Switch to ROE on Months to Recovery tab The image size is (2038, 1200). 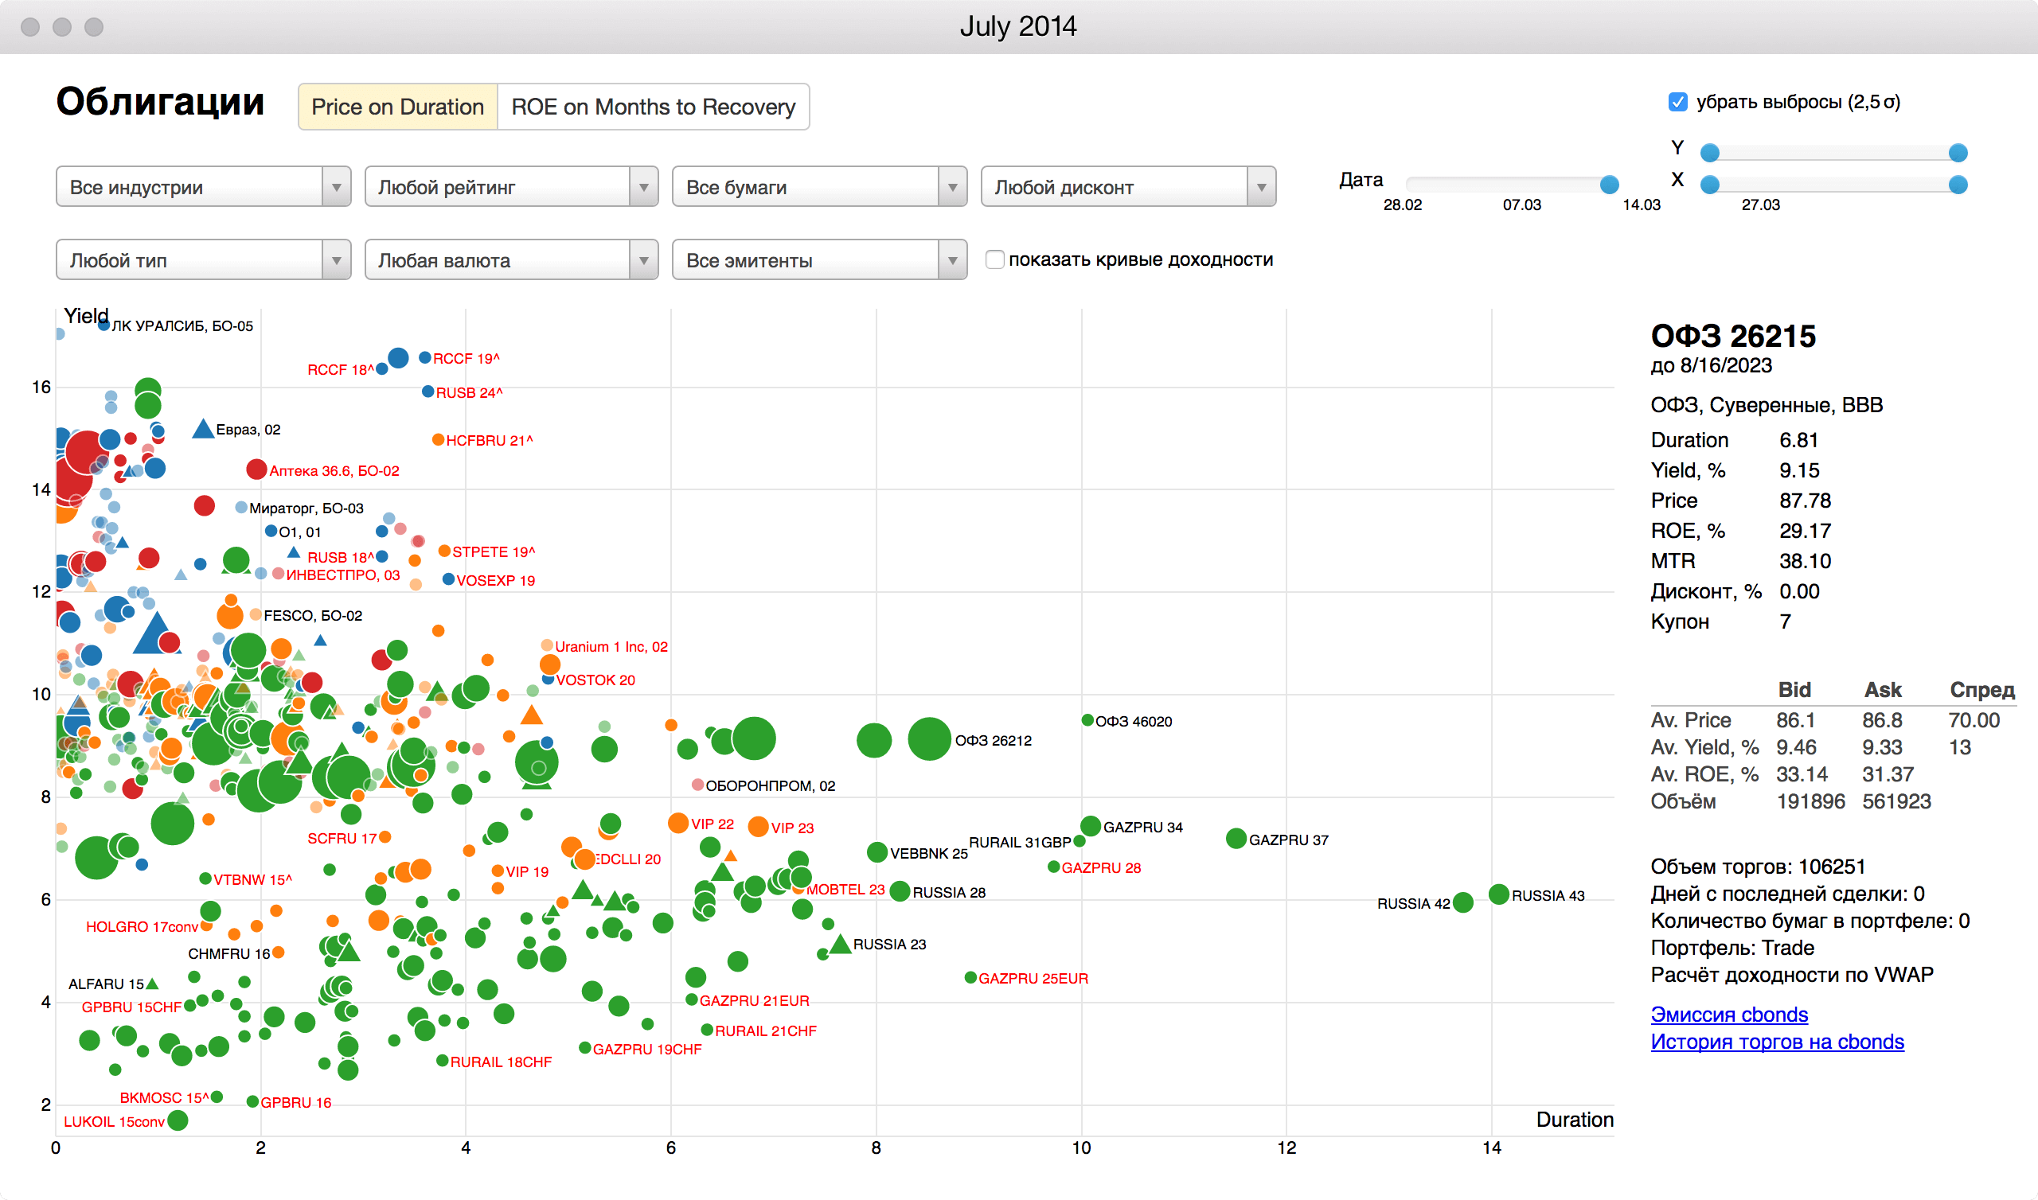(x=654, y=107)
